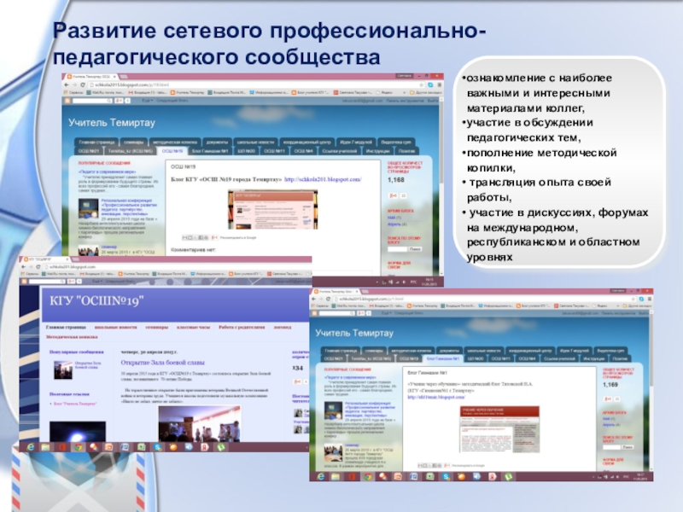Screen dimensions: 683x512
Task: Open 'документы' tab in top blog window
Action: pyautogui.click(x=217, y=142)
